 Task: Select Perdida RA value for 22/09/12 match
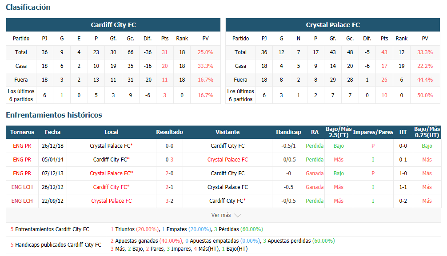315,201
